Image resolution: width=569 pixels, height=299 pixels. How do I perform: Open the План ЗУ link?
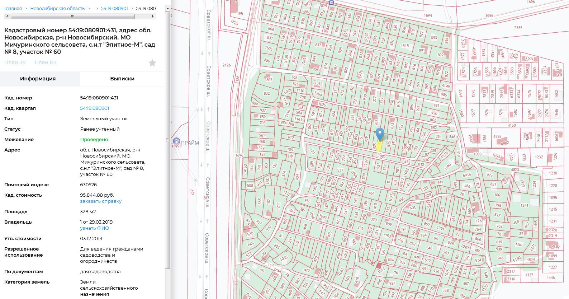point(15,62)
